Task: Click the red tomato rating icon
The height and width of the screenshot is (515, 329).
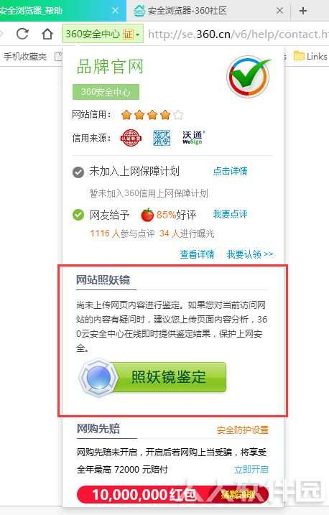Action: [147, 215]
